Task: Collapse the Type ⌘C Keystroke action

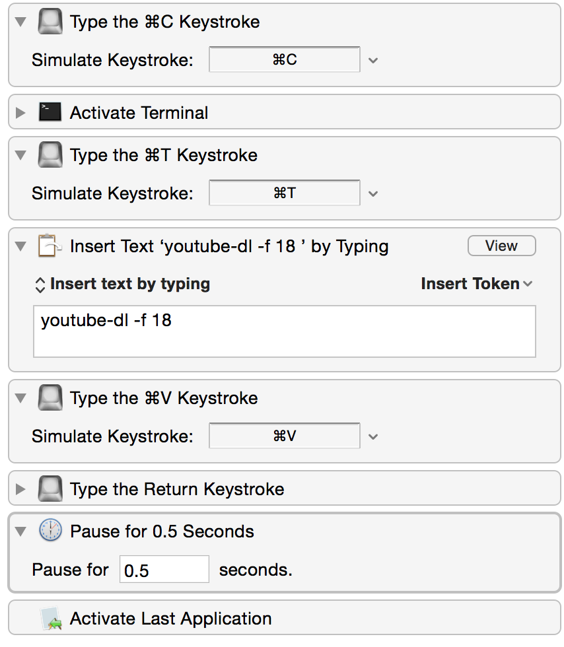Action: (x=20, y=22)
